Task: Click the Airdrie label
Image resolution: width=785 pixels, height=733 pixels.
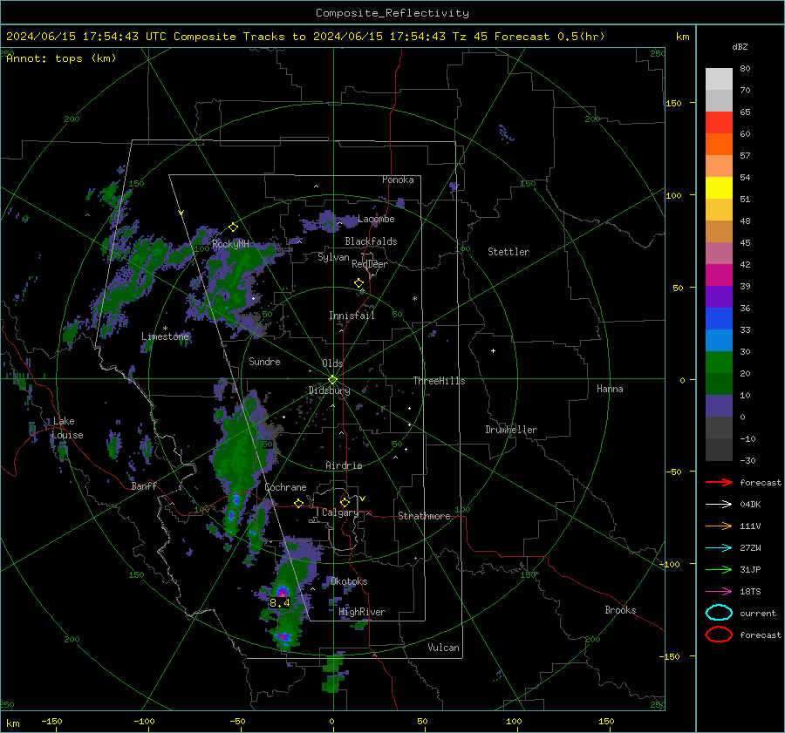Action: [344, 465]
